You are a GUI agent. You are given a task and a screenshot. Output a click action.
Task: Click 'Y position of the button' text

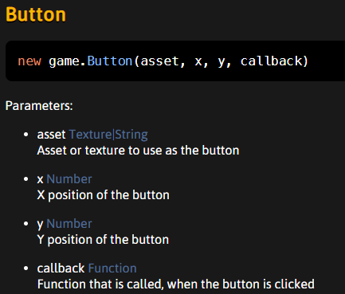[x=103, y=240]
